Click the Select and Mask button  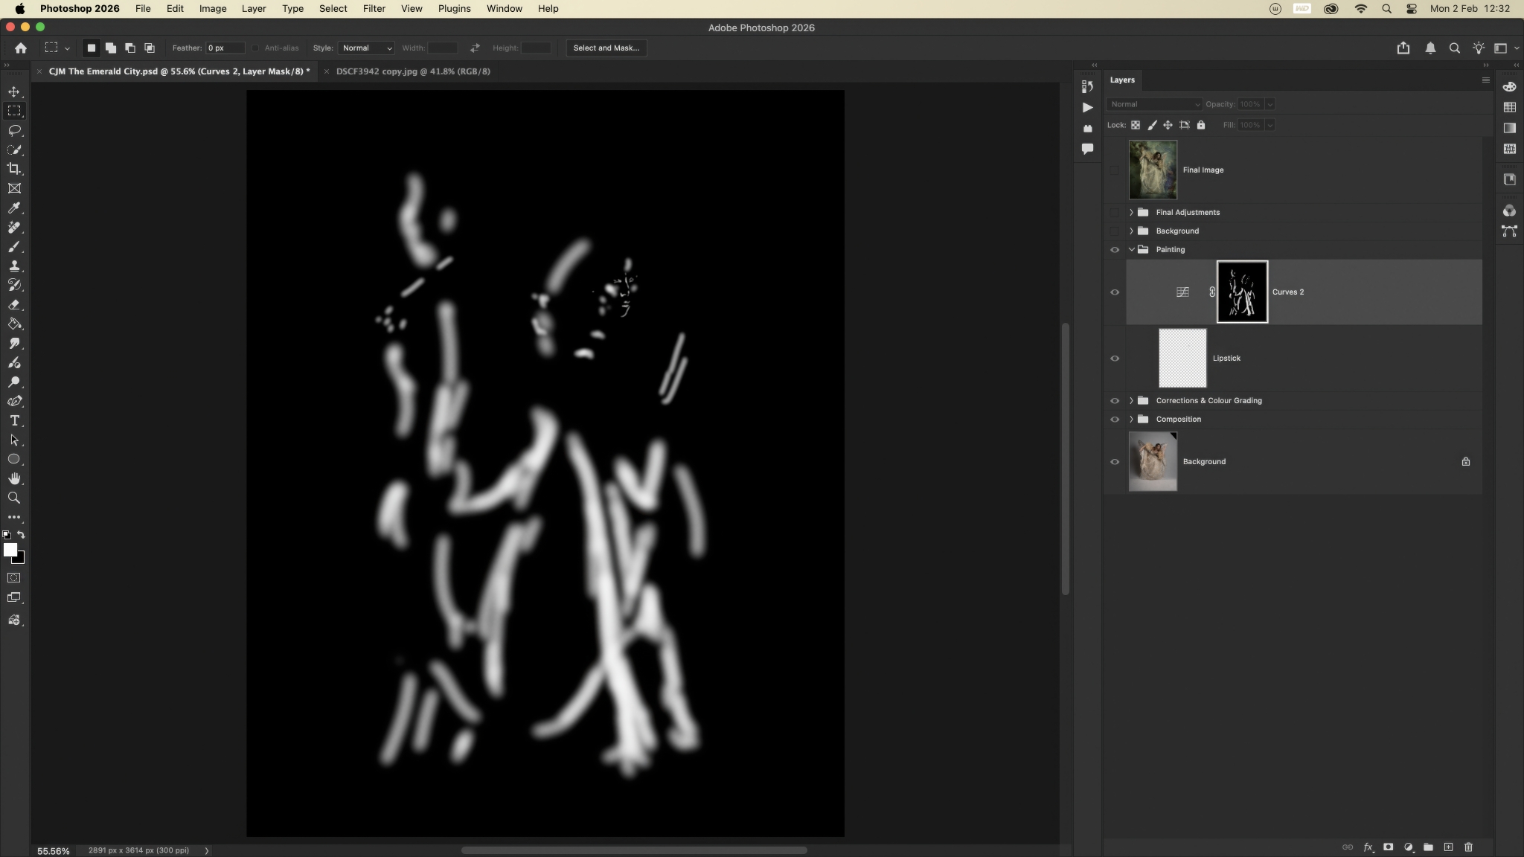[x=606, y=48]
